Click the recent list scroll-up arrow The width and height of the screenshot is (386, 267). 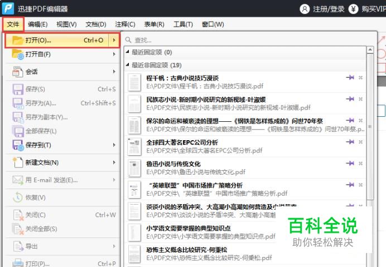(370, 50)
